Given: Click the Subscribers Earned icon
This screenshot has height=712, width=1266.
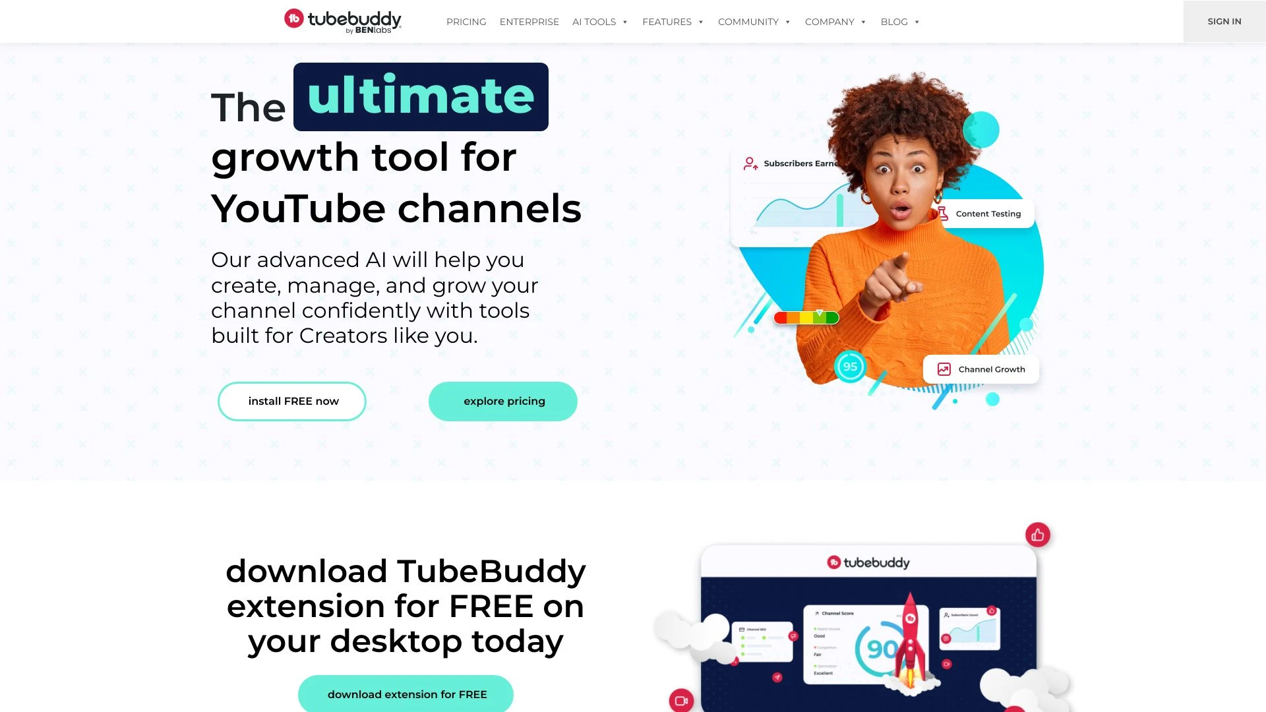Looking at the screenshot, I should click(x=750, y=163).
